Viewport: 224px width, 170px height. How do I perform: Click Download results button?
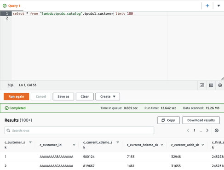tap(201, 120)
